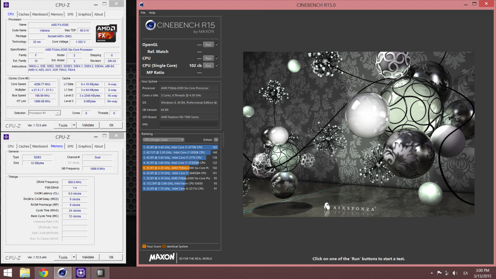496x279 pixels.
Task: Select ranking row Intel Core i7-3840QM CPU
Action: (180, 173)
